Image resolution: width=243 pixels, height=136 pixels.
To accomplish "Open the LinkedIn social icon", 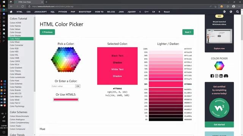I will click(221, 76).
